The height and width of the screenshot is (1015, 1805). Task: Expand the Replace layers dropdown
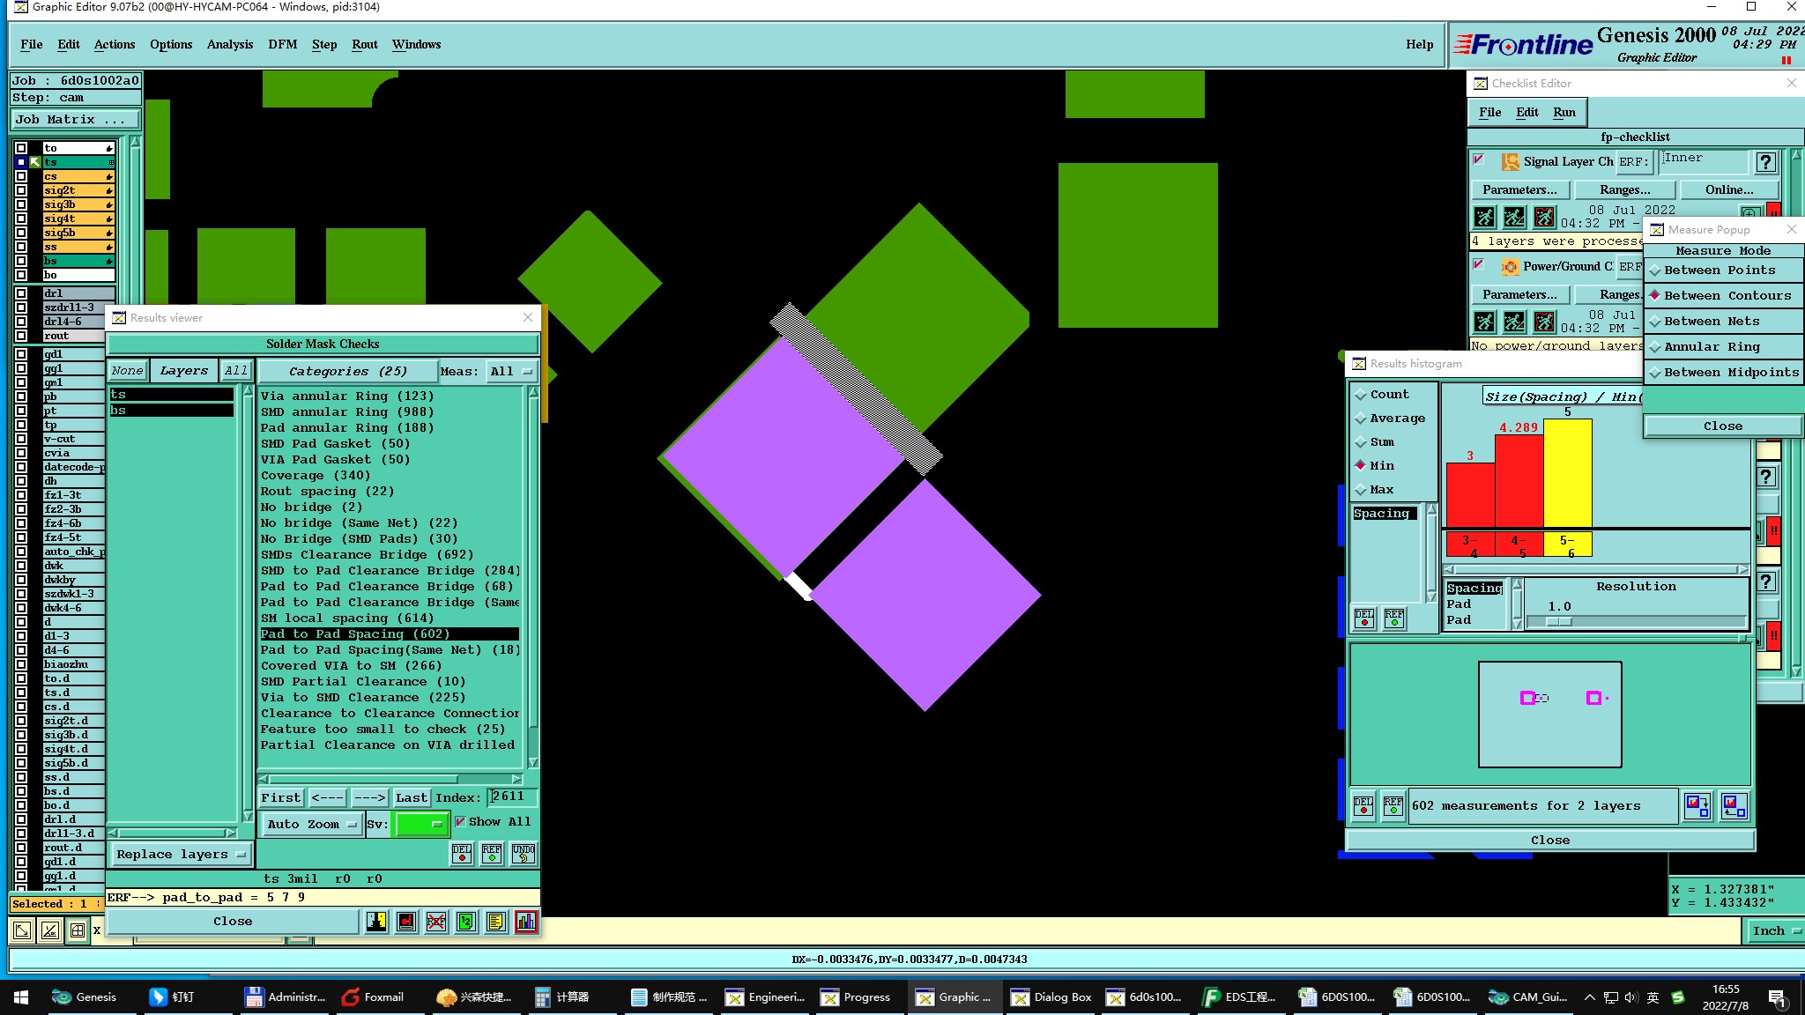pos(181,854)
